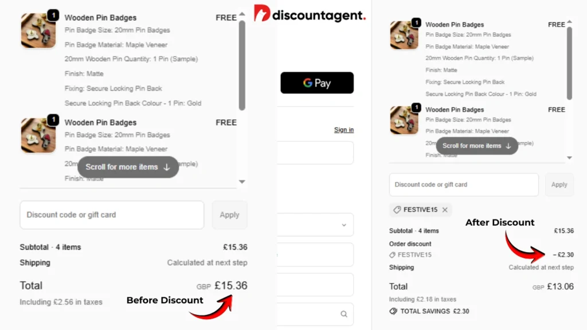Screen dimensions: 587x330
Task: Click the first Wooden Pin Badges thumbnail
Action: [x=38, y=30]
